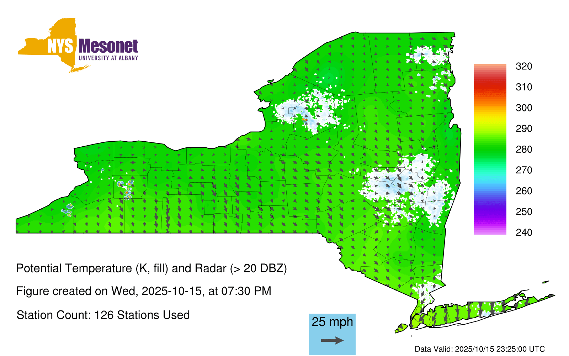Click the white NYS letters in the logo
569x356 pixels.
(x=60, y=46)
